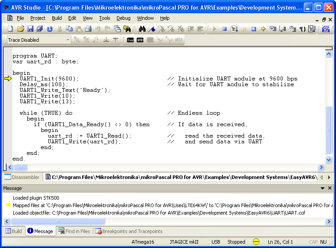Click the editor horizontal scroll right arrow
The height and width of the screenshot is (248, 336).
click(x=321, y=167)
